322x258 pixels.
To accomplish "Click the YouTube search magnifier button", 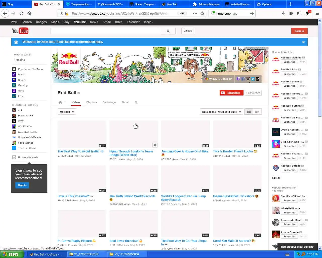I will (x=168, y=31).
